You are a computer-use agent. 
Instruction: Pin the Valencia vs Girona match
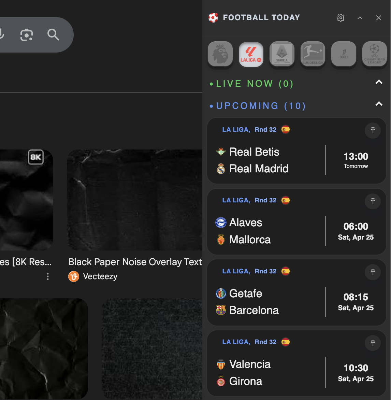(373, 343)
